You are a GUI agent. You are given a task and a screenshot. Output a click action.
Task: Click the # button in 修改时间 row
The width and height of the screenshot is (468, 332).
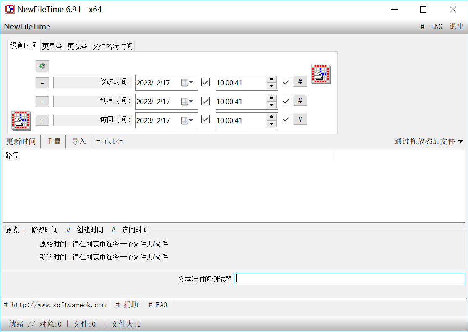(300, 81)
